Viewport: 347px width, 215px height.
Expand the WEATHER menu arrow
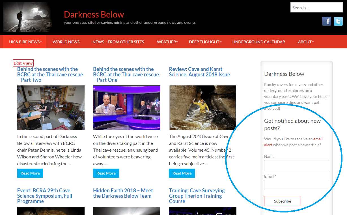(x=177, y=42)
